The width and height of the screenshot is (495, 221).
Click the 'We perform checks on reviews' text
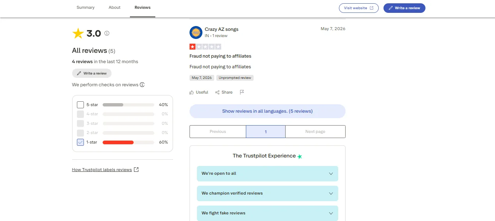click(105, 85)
